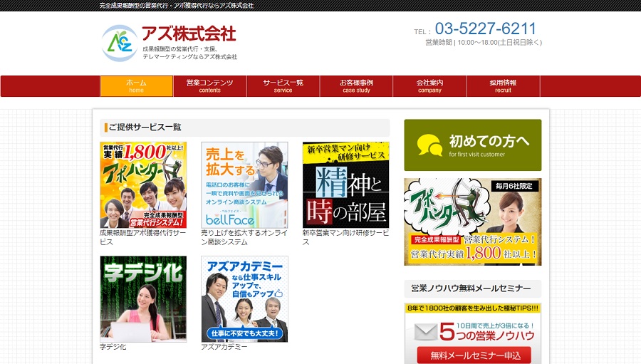Image resolution: width=641 pixels, height=364 pixels.
Task: Open the 営業コンテンツ contents menu
Action: click(209, 86)
